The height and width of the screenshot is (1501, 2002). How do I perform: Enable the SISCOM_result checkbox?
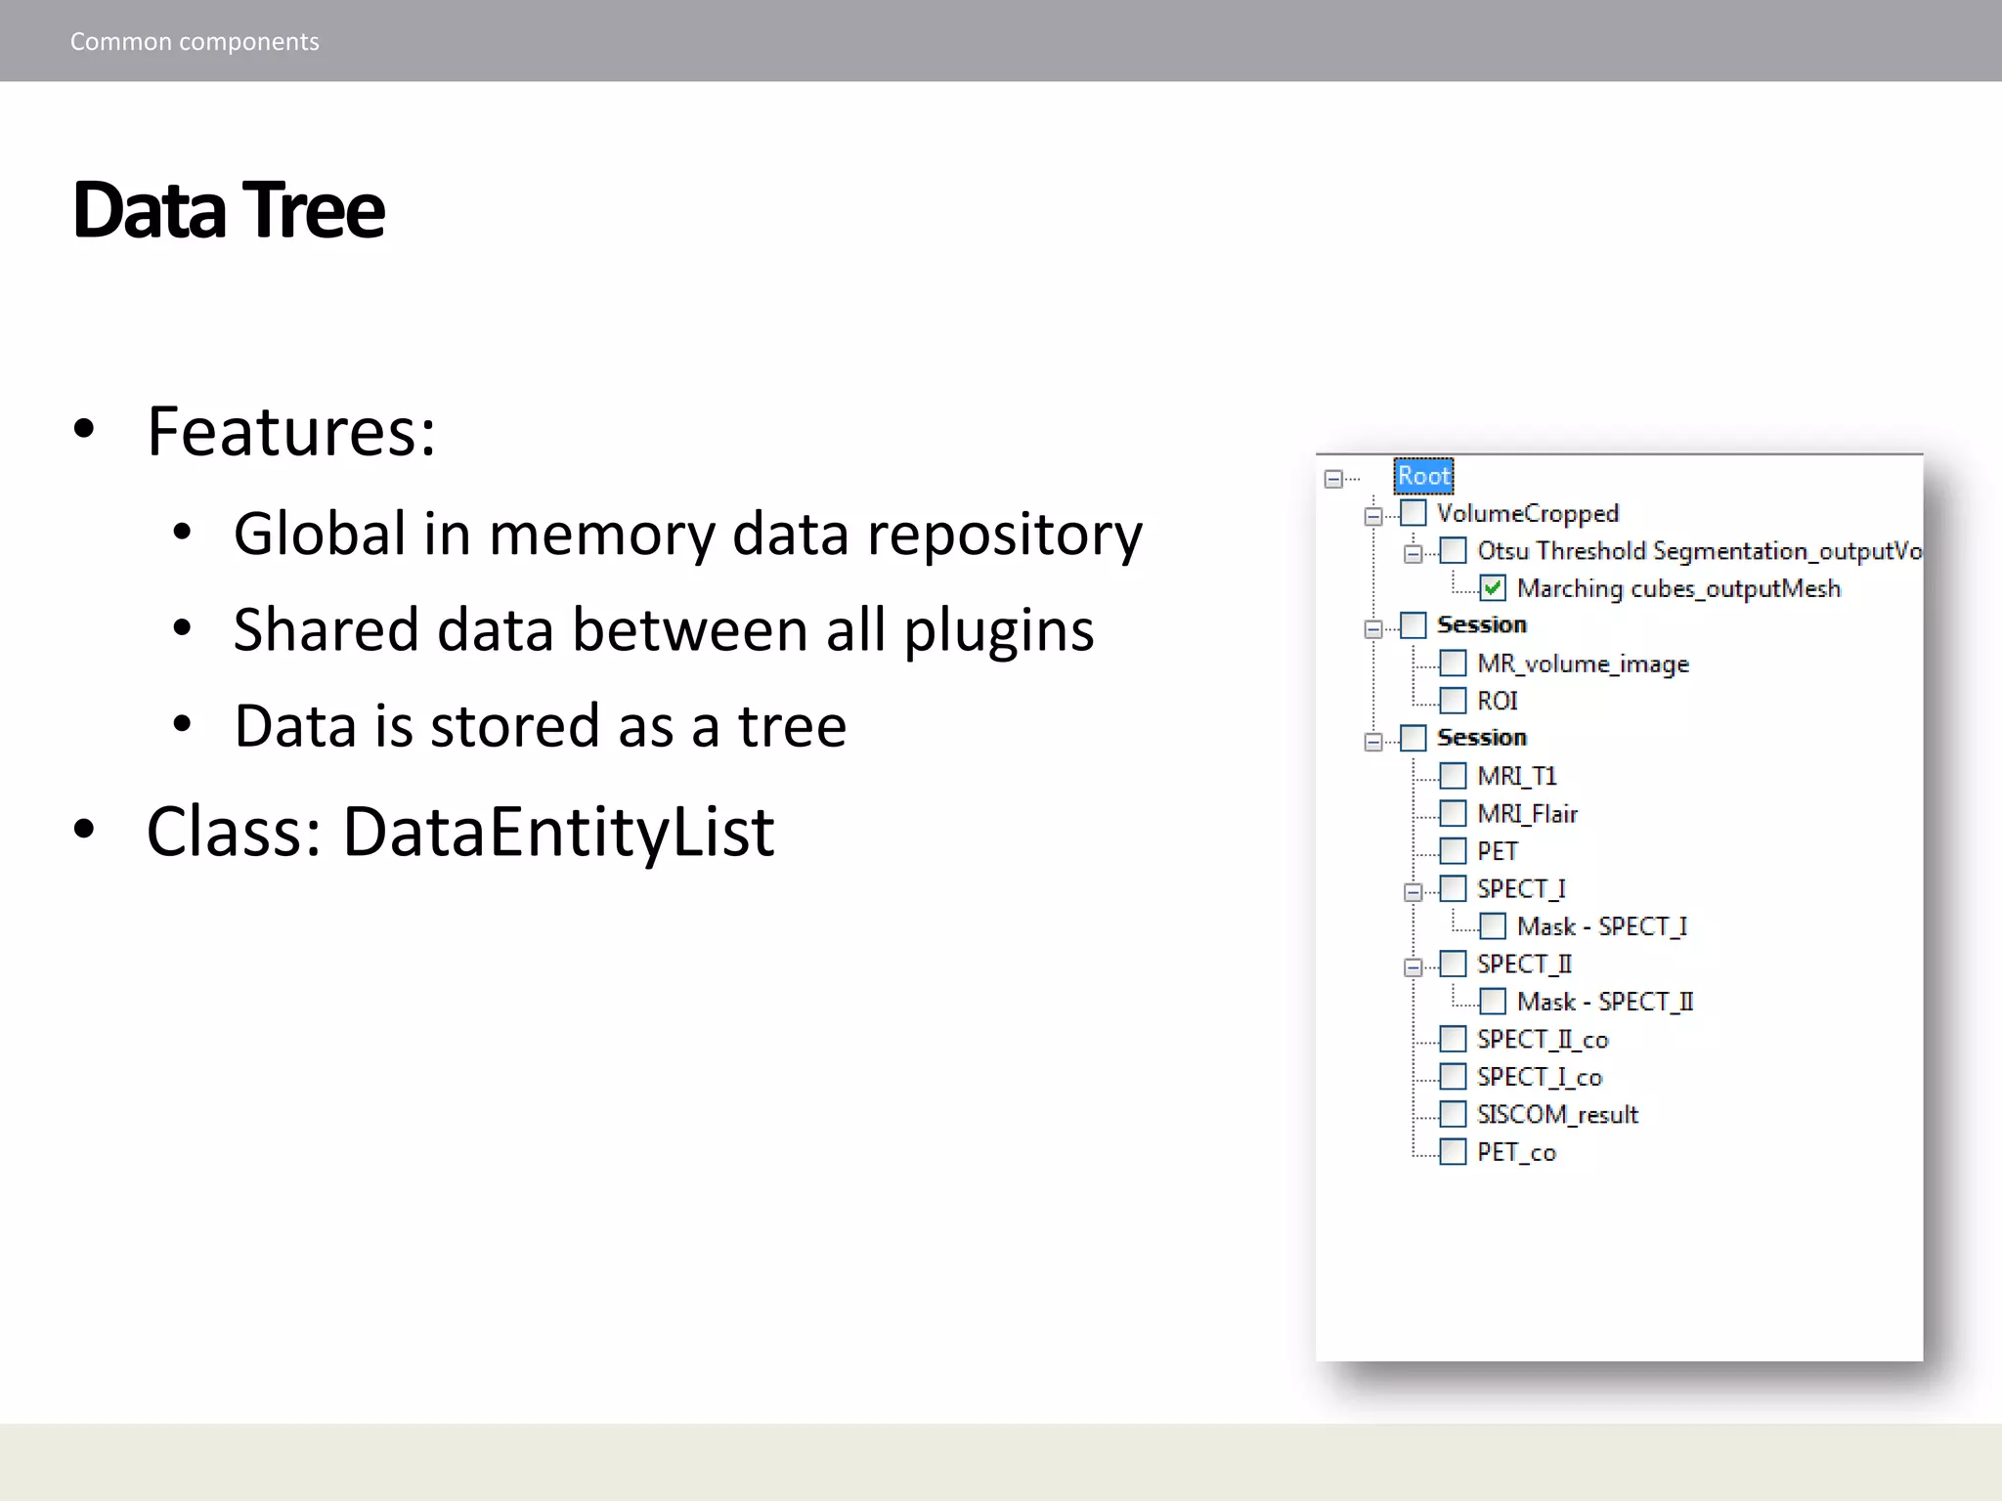click(x=1454, y=1114)
